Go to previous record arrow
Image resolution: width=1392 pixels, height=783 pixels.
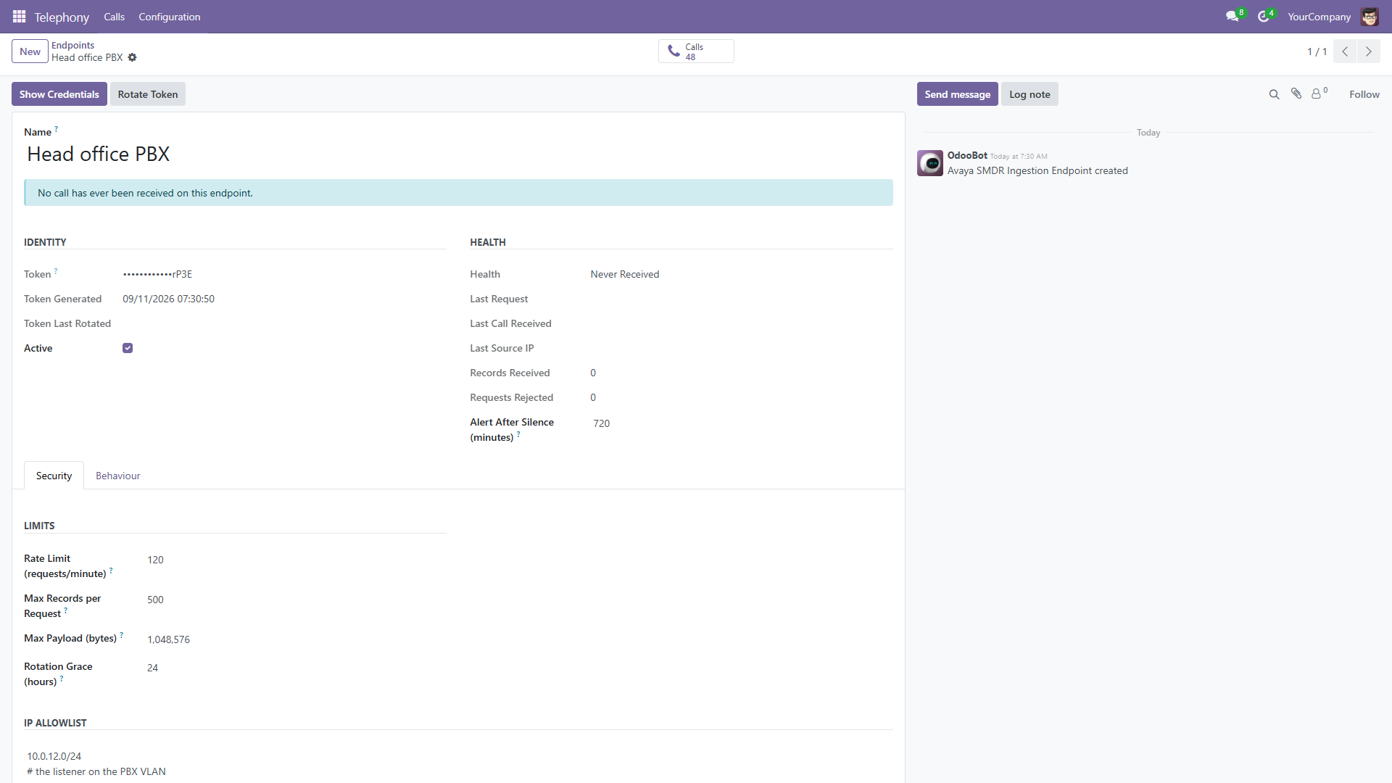(1345, 51)
